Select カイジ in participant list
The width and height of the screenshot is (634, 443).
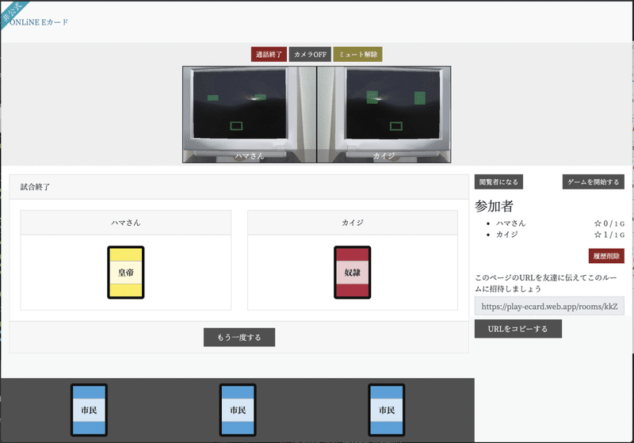coord(507,235)
